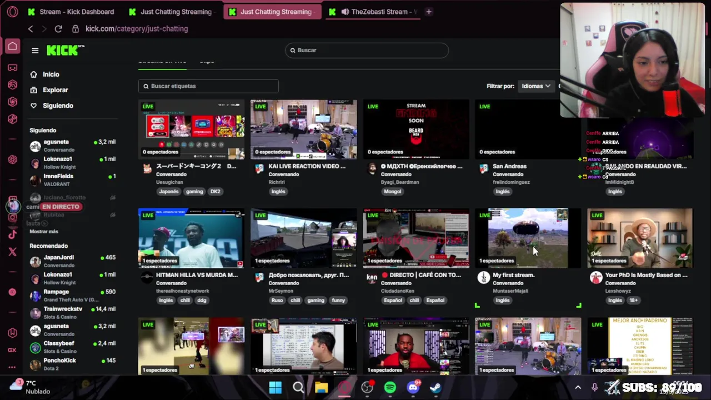Switch to TheZebasti Stream browser tab
Viewport: 711px width, 400px height.
pyautogui.click(x=372, y=12)
